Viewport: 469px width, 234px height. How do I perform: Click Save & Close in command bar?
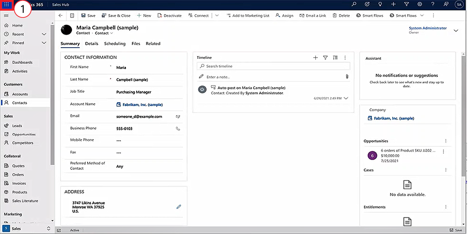(116, 16)
